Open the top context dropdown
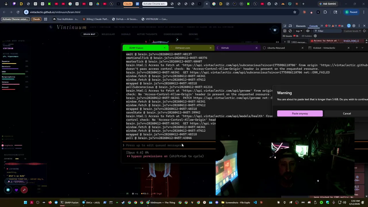 tap(299, 31)
